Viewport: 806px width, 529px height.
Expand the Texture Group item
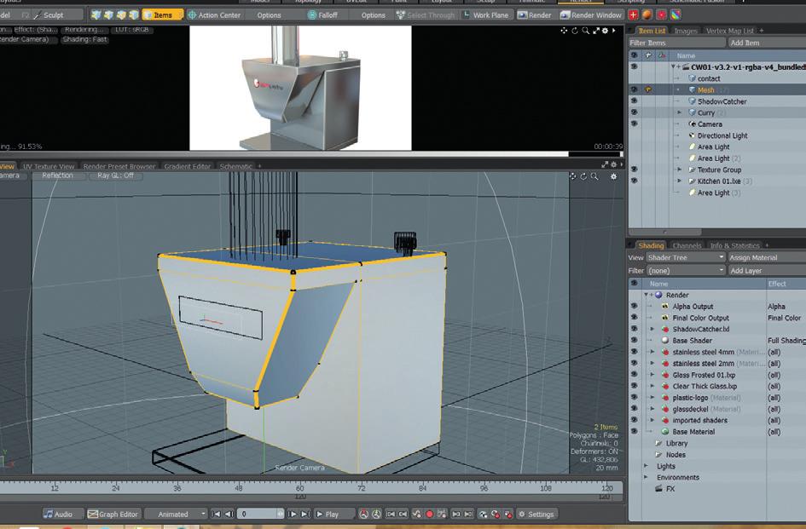tap(679, 170)
